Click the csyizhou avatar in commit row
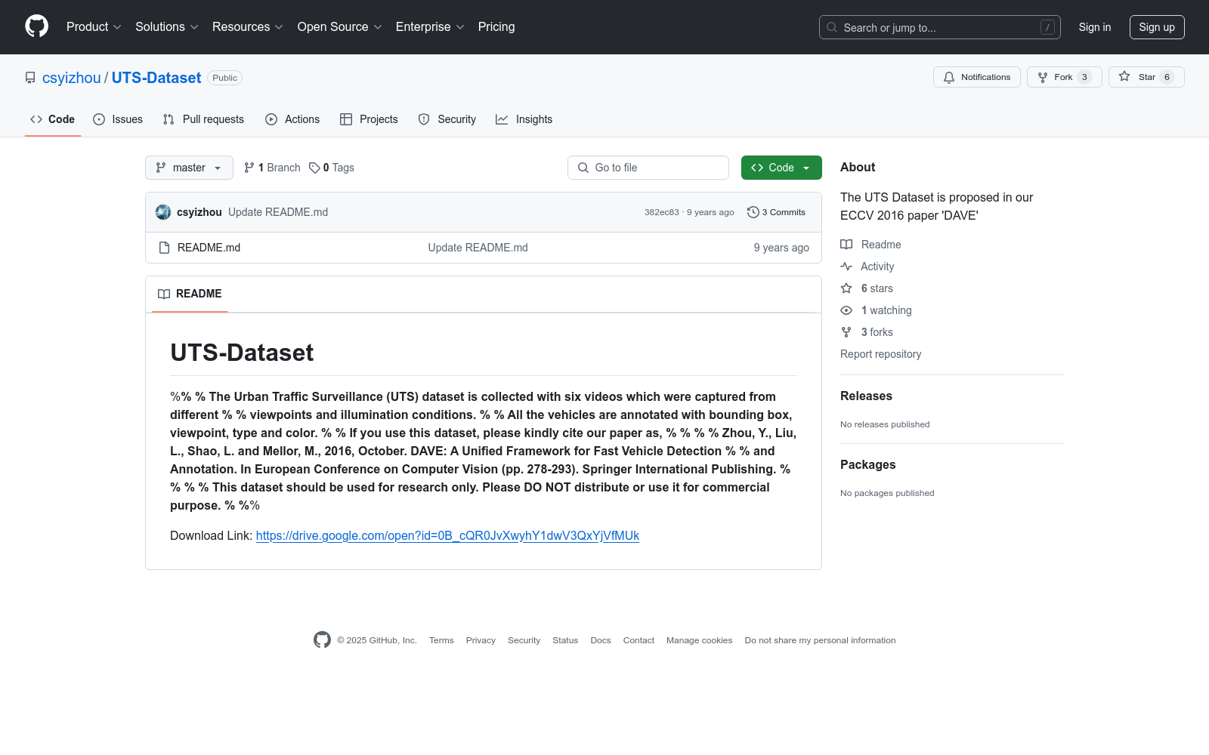The image size is (1209, 755). click(x=163, y=212)
